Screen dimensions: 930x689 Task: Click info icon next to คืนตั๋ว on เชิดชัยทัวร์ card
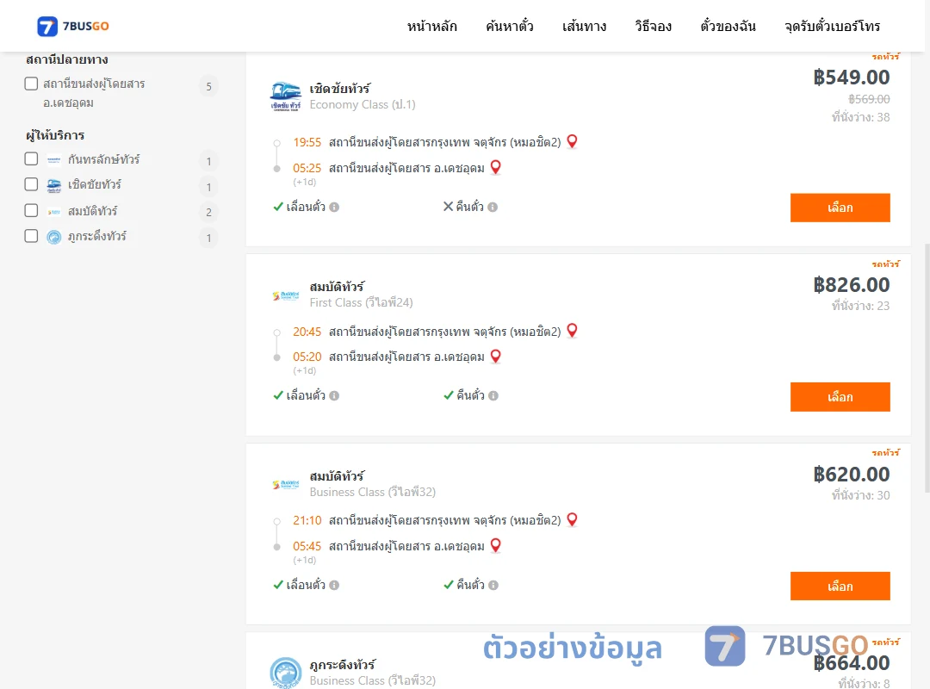(x=493, y=207)
